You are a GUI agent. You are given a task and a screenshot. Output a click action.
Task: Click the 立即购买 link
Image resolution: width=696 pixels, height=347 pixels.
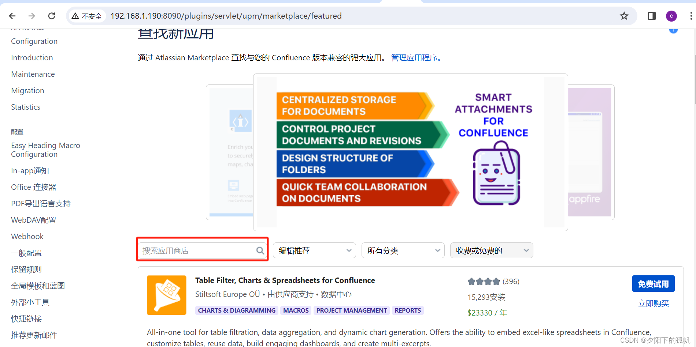(x=654, y=303)
